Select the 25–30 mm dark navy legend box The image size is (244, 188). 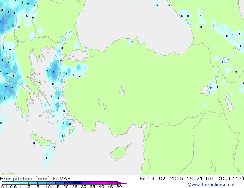(x=77, y=183)
